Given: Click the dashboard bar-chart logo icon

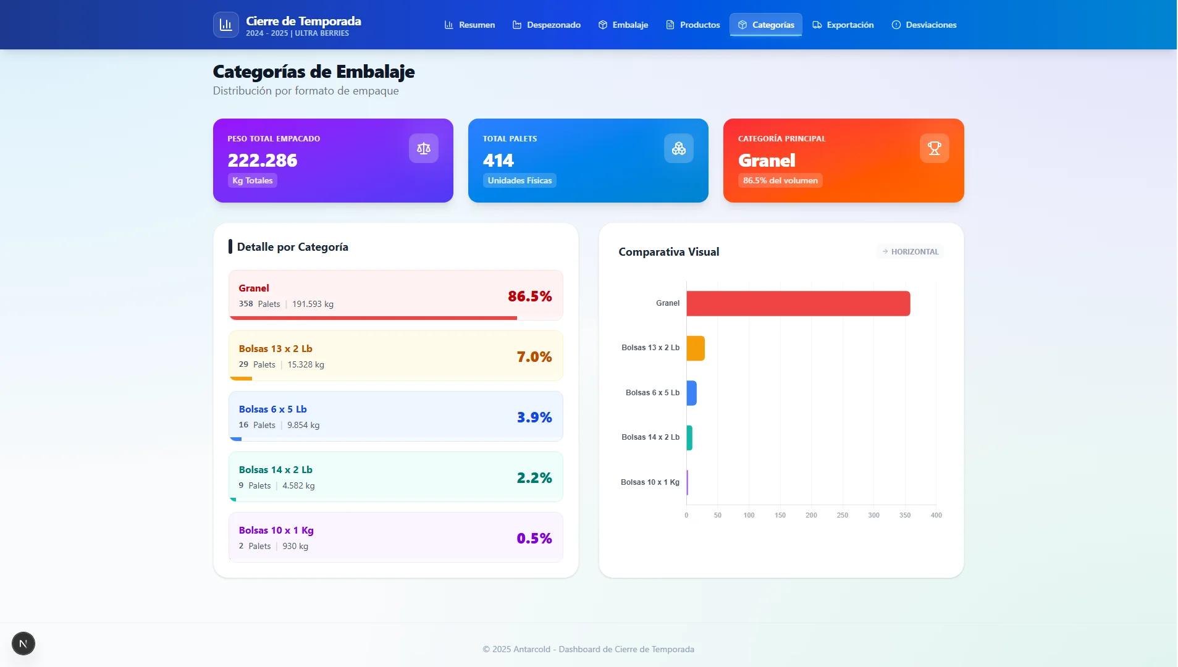Looking at the screenshot, I should pyautogui.click(x=225, y=25).
